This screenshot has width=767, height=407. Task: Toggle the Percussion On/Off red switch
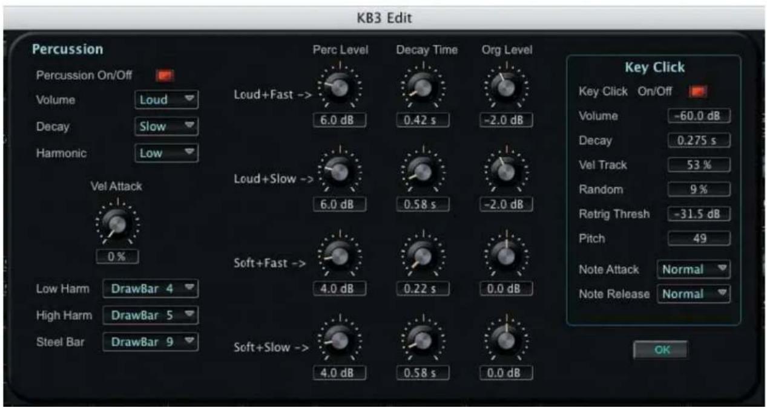(x=165, y=76)
